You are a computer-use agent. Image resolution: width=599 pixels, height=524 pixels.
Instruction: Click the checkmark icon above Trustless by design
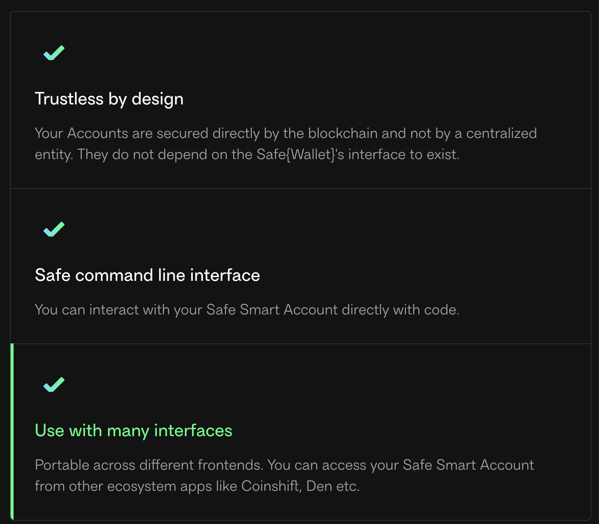point(54,53)
